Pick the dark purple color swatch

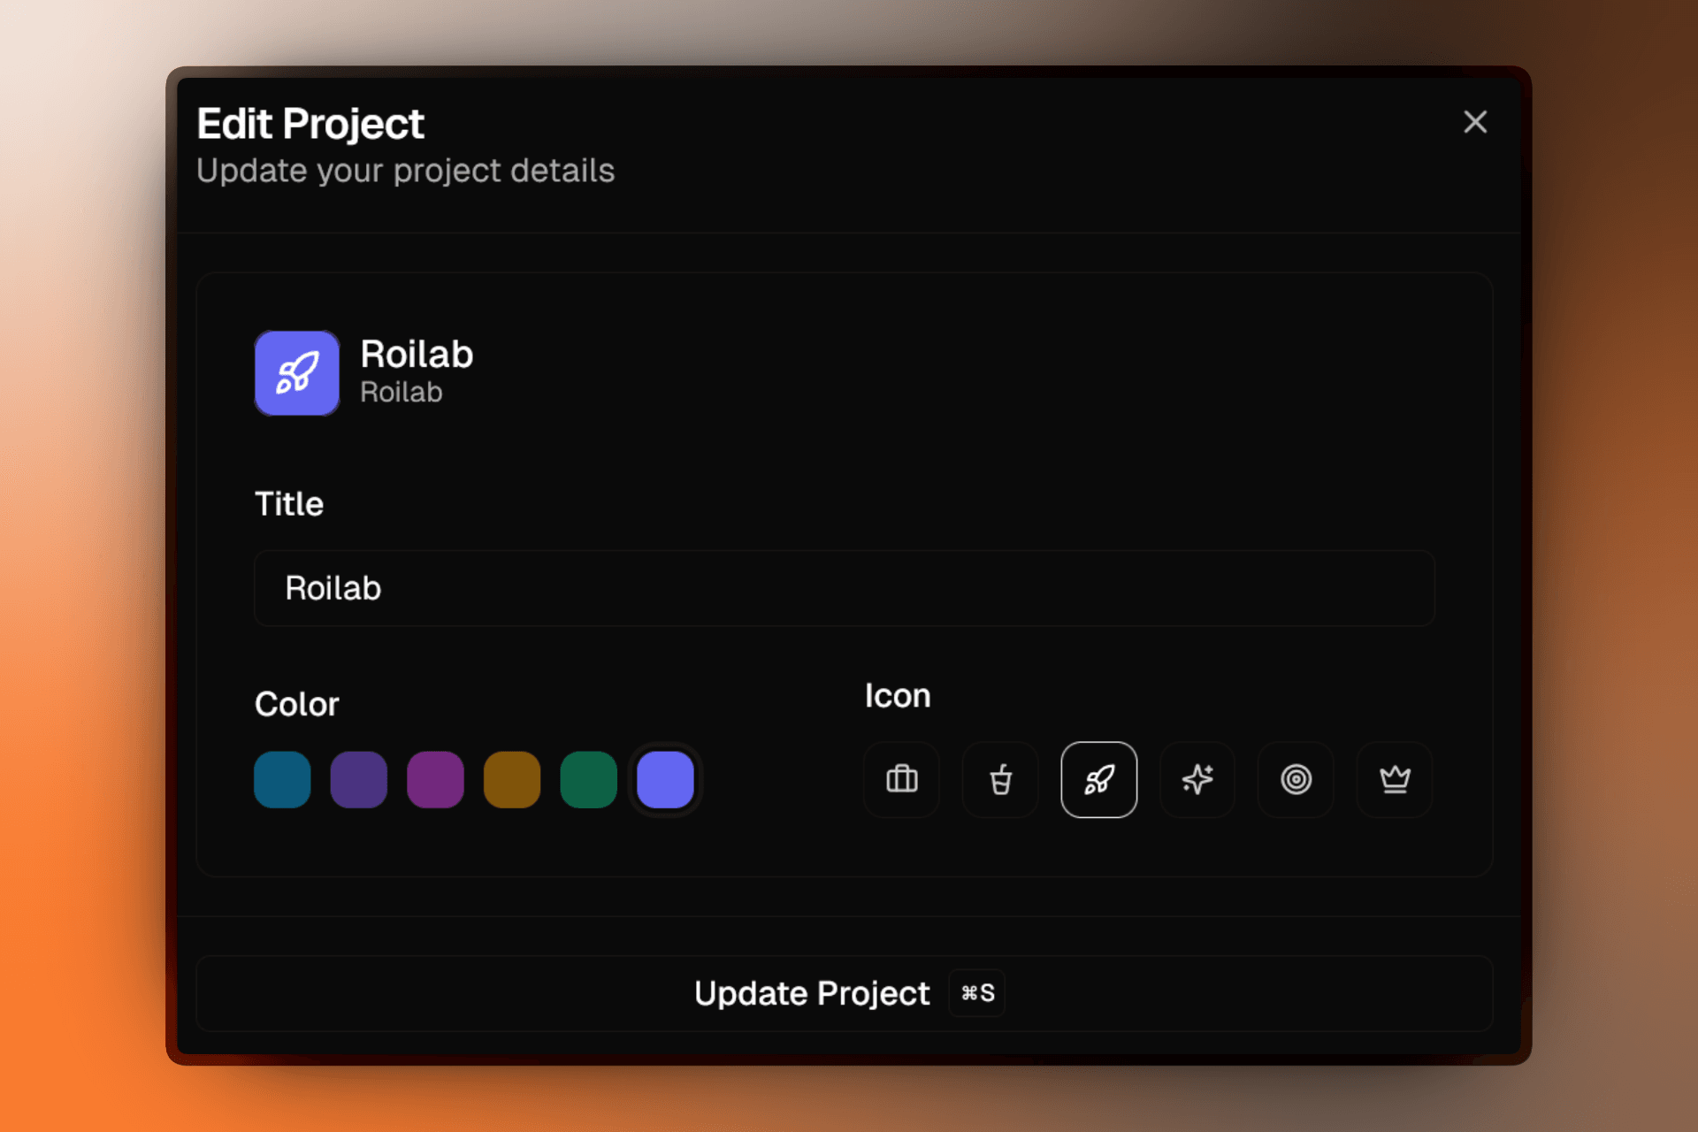(358, 779)
